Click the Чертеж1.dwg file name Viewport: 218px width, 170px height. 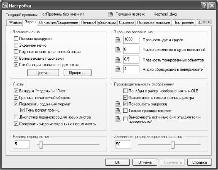(165, 14)
